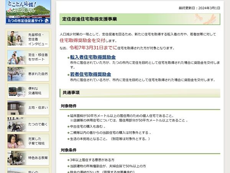230x173 pixels.
Task: Open the 定住・移住者をサポート menu item
Action: point(38,58)
